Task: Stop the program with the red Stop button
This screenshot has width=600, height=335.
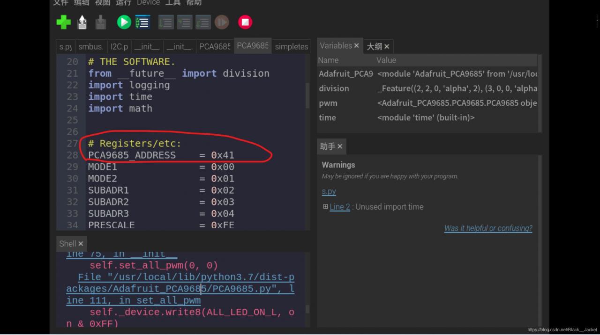Action: (245, 22)
